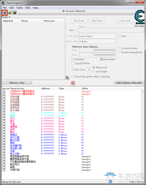Image resolution: width=146 pixels, height=185 pixels.
Task: Click the Next Scan button
Action: click(x=97, y=21)
